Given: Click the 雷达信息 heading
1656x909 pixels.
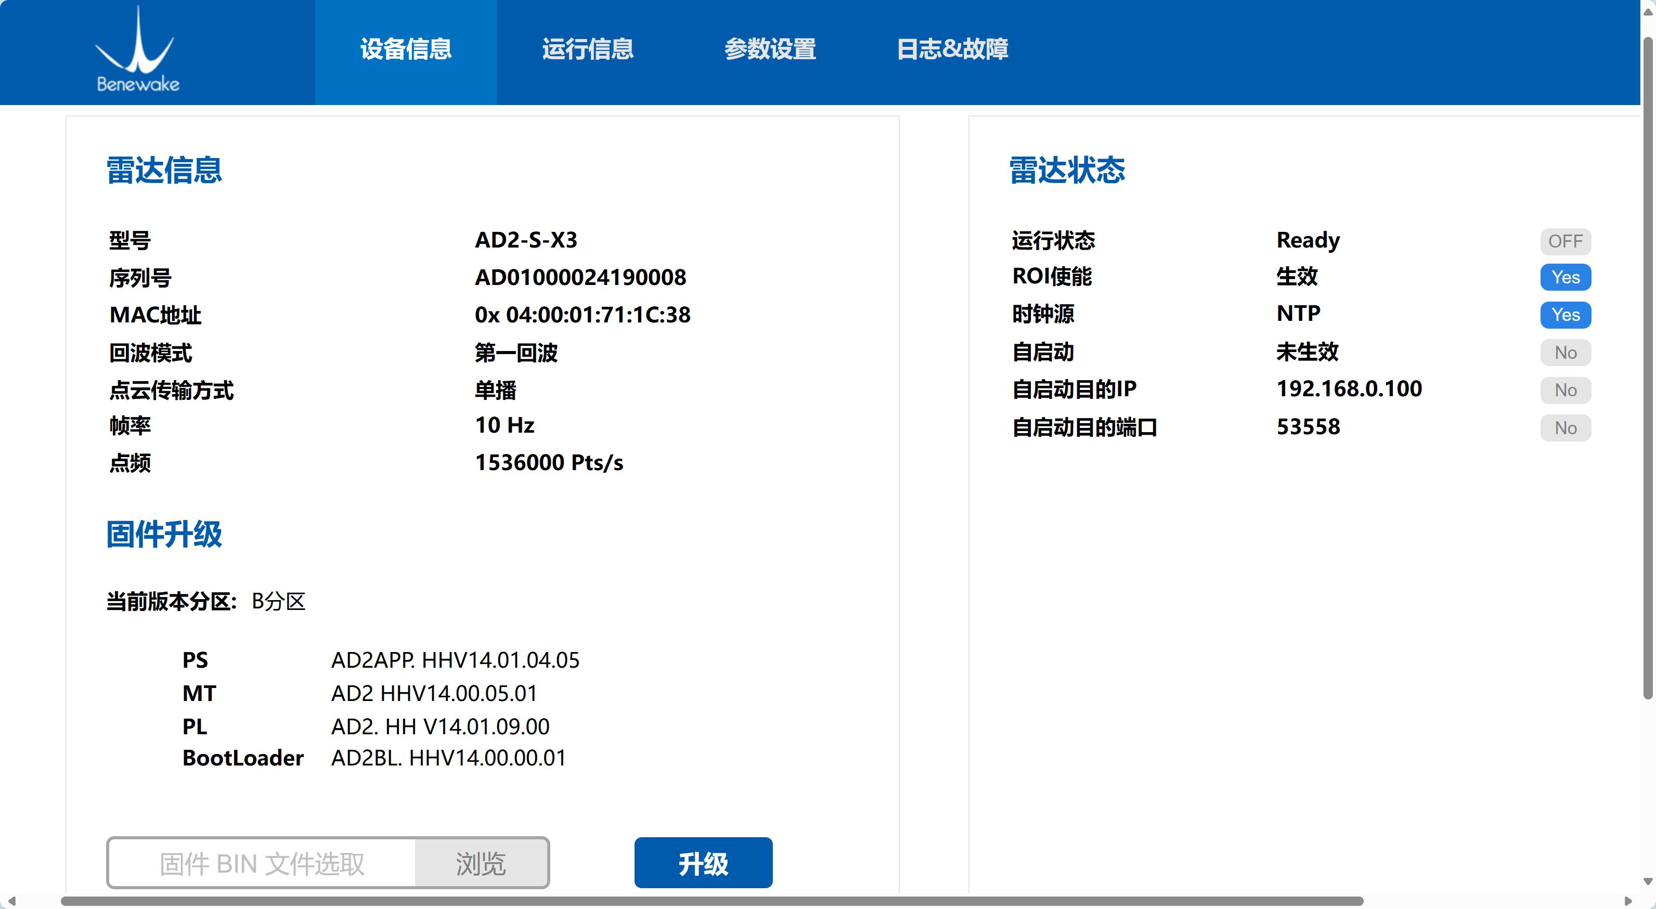Looking at the screenshot, I should 164,171.
